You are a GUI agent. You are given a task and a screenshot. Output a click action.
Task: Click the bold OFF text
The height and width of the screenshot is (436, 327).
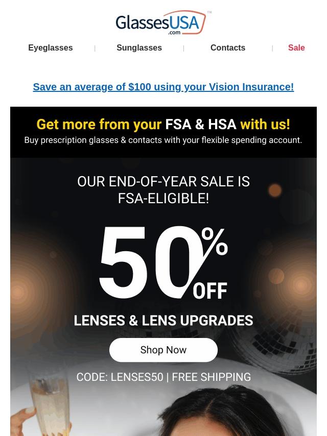pos(210,291)
